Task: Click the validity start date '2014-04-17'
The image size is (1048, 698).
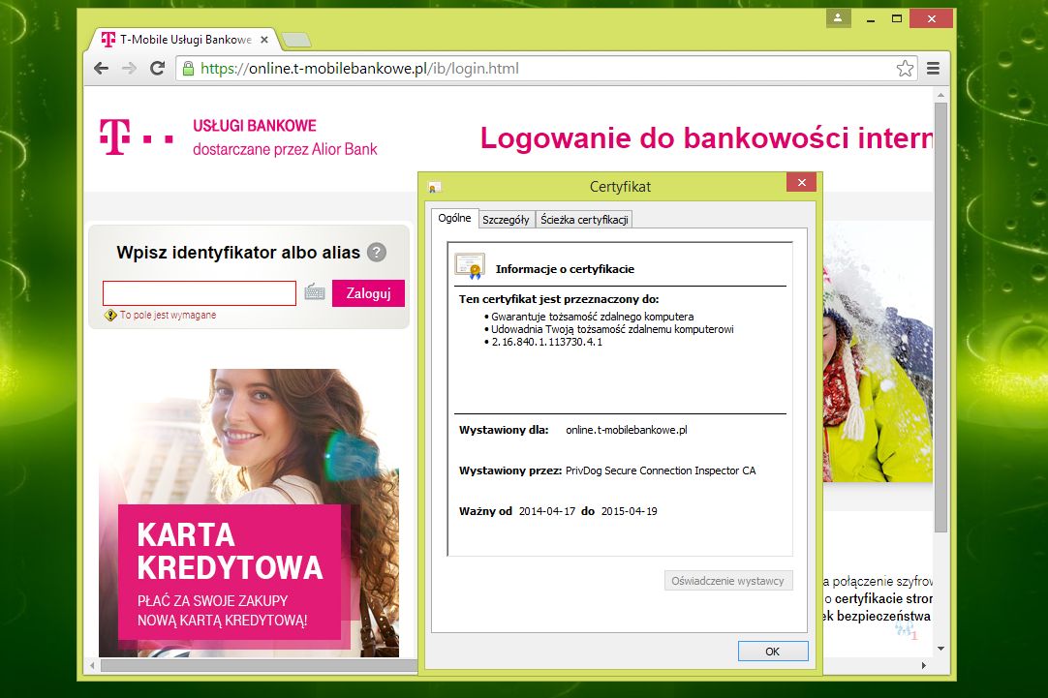Action: (x=546, y=511)
